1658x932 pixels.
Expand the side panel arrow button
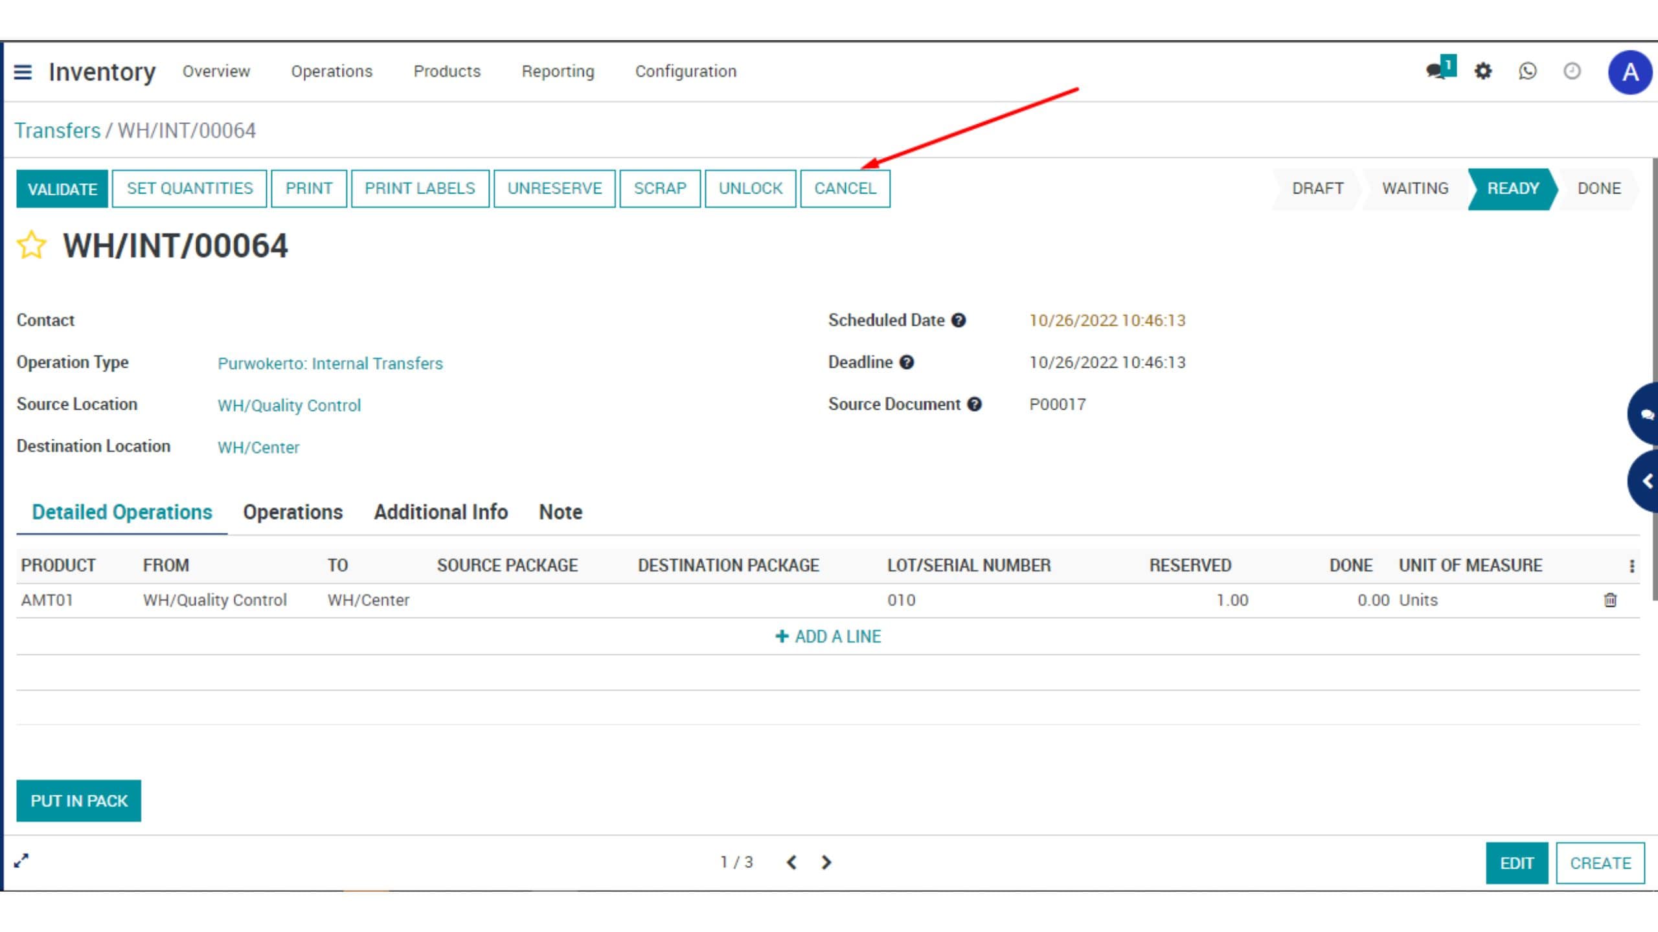(1644, 481)
